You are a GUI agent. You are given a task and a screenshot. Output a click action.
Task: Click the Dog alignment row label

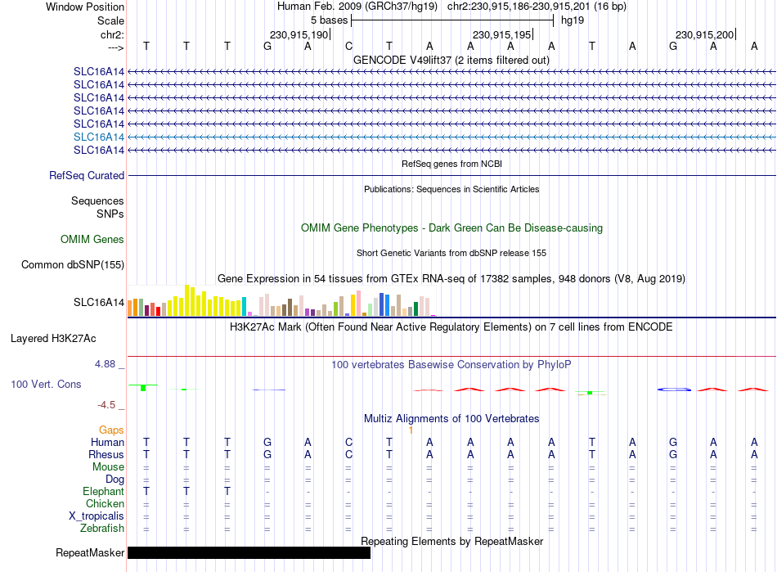point(115,480)
